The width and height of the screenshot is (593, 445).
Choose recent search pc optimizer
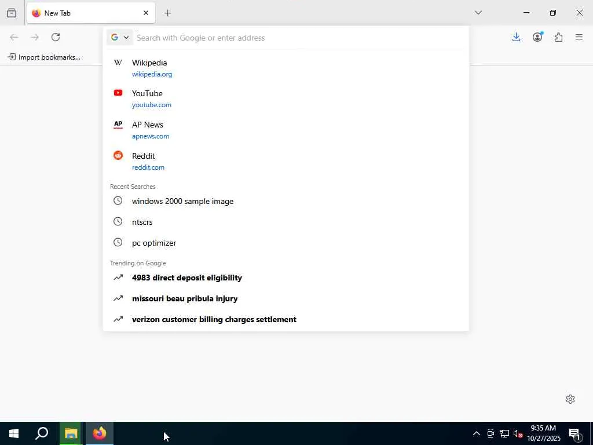[x=285, y=243]
